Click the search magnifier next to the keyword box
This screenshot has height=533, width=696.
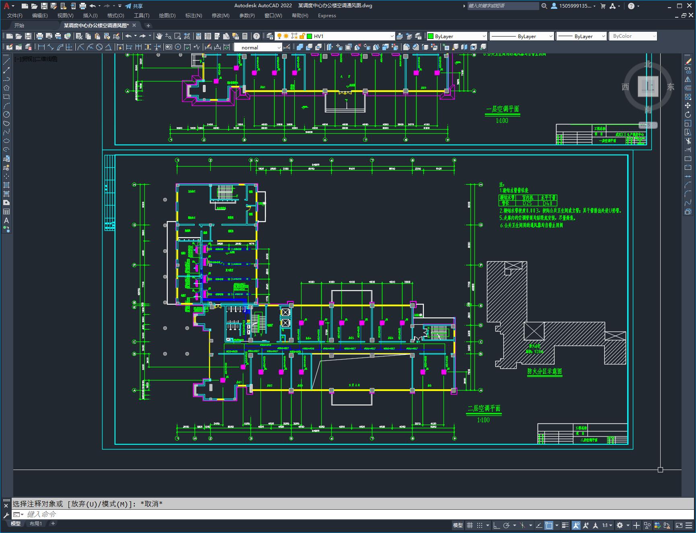click(544, 6)
